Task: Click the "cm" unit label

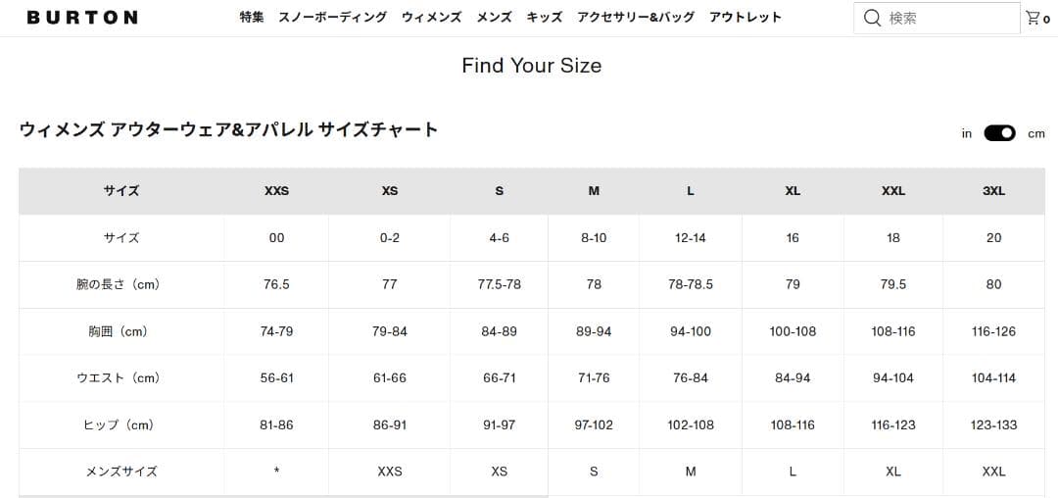Action: coord(1035,133)
